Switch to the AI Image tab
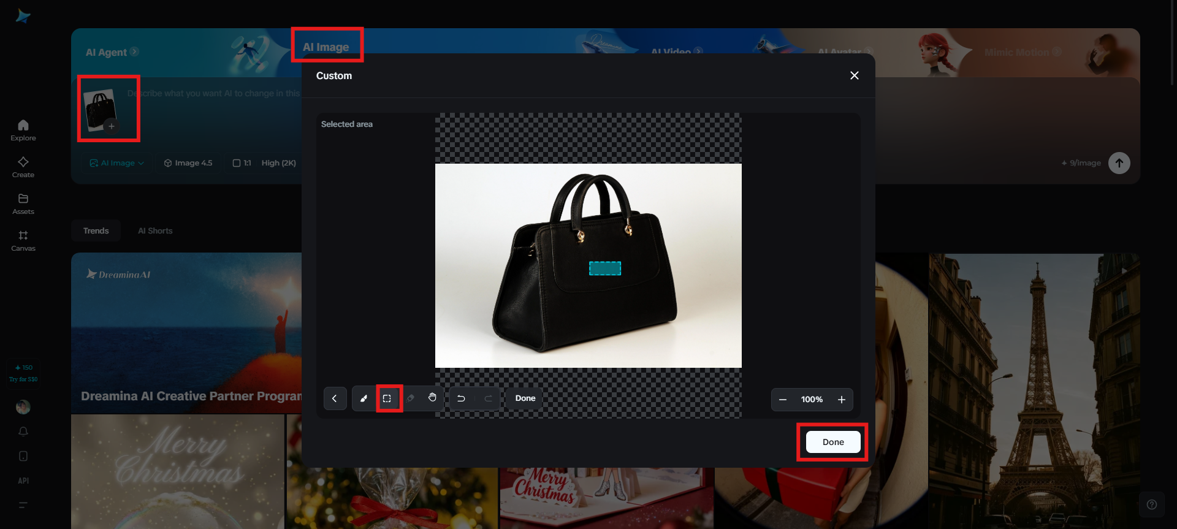Viewport: 1177px width, 529px height. click(326, 47)
